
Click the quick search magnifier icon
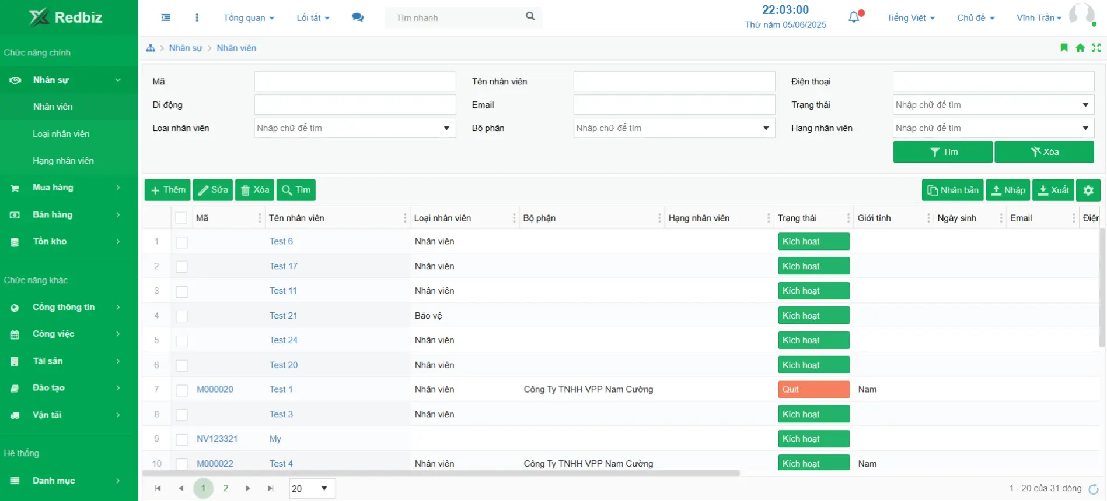(530, 16)
